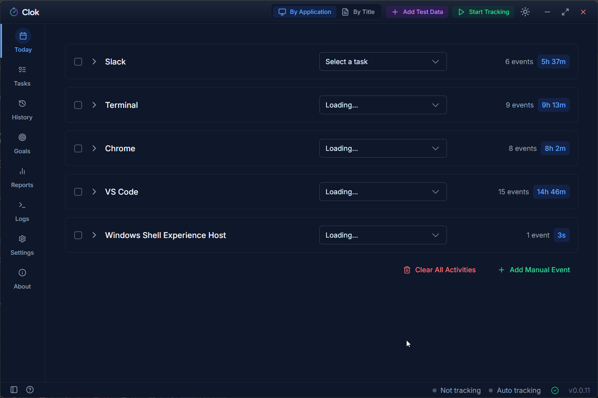Toggle light theme with sun icon
Image resolution: width=598 pixels, height=398 pixels.
(x=525, y=12)
